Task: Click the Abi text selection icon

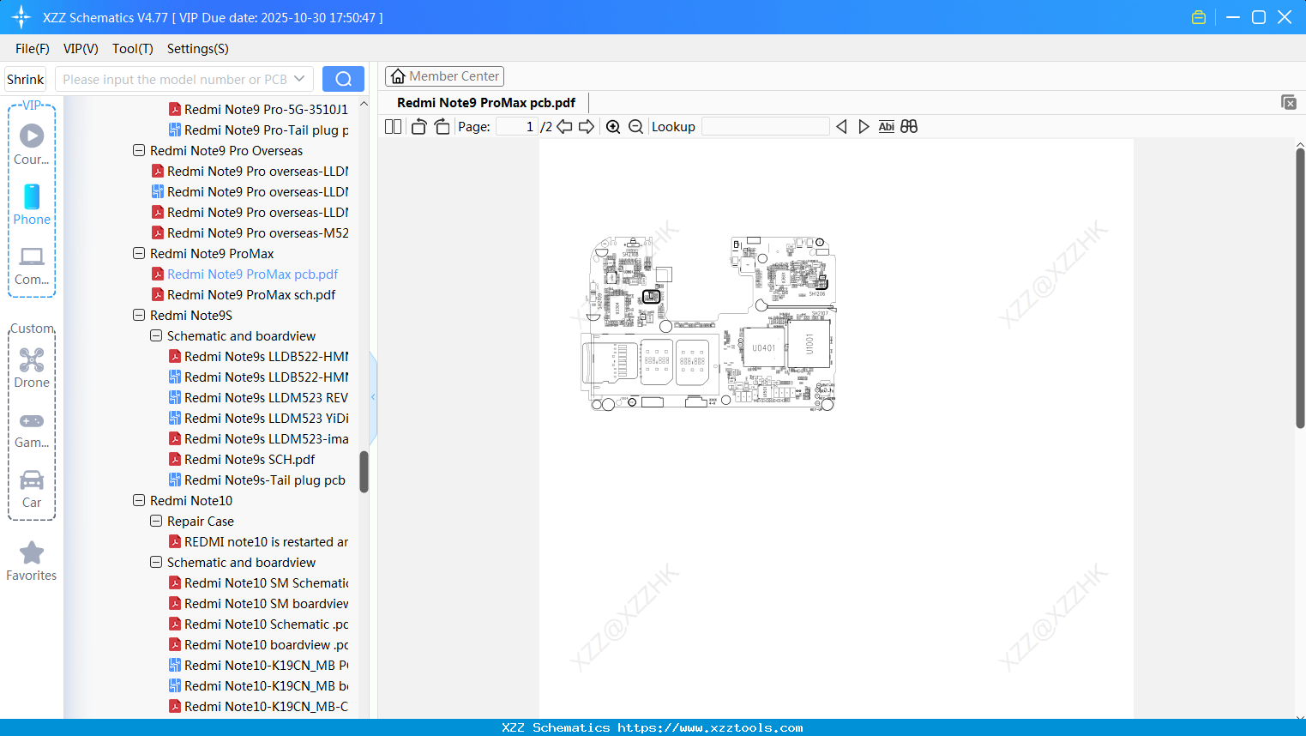Action: coord(887,126)
